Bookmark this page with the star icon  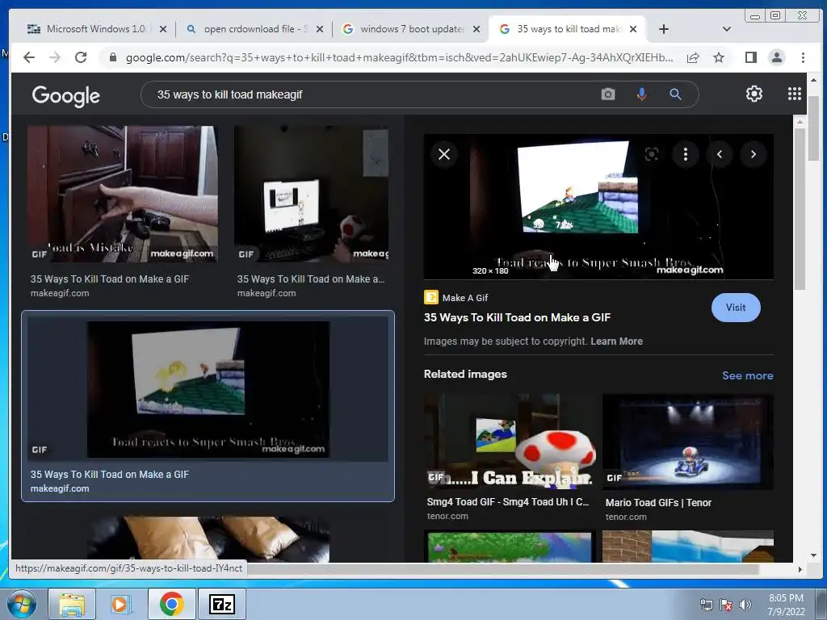click(x=719, y=57)
